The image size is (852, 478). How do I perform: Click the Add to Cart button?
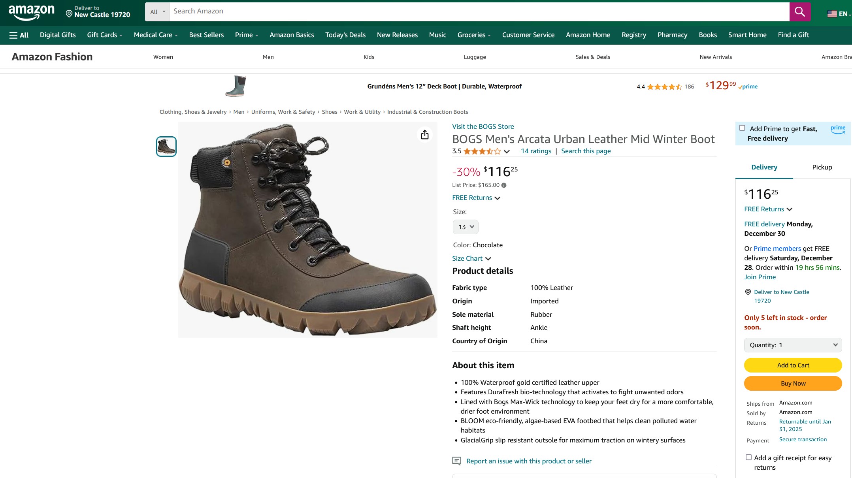[793, 365]
